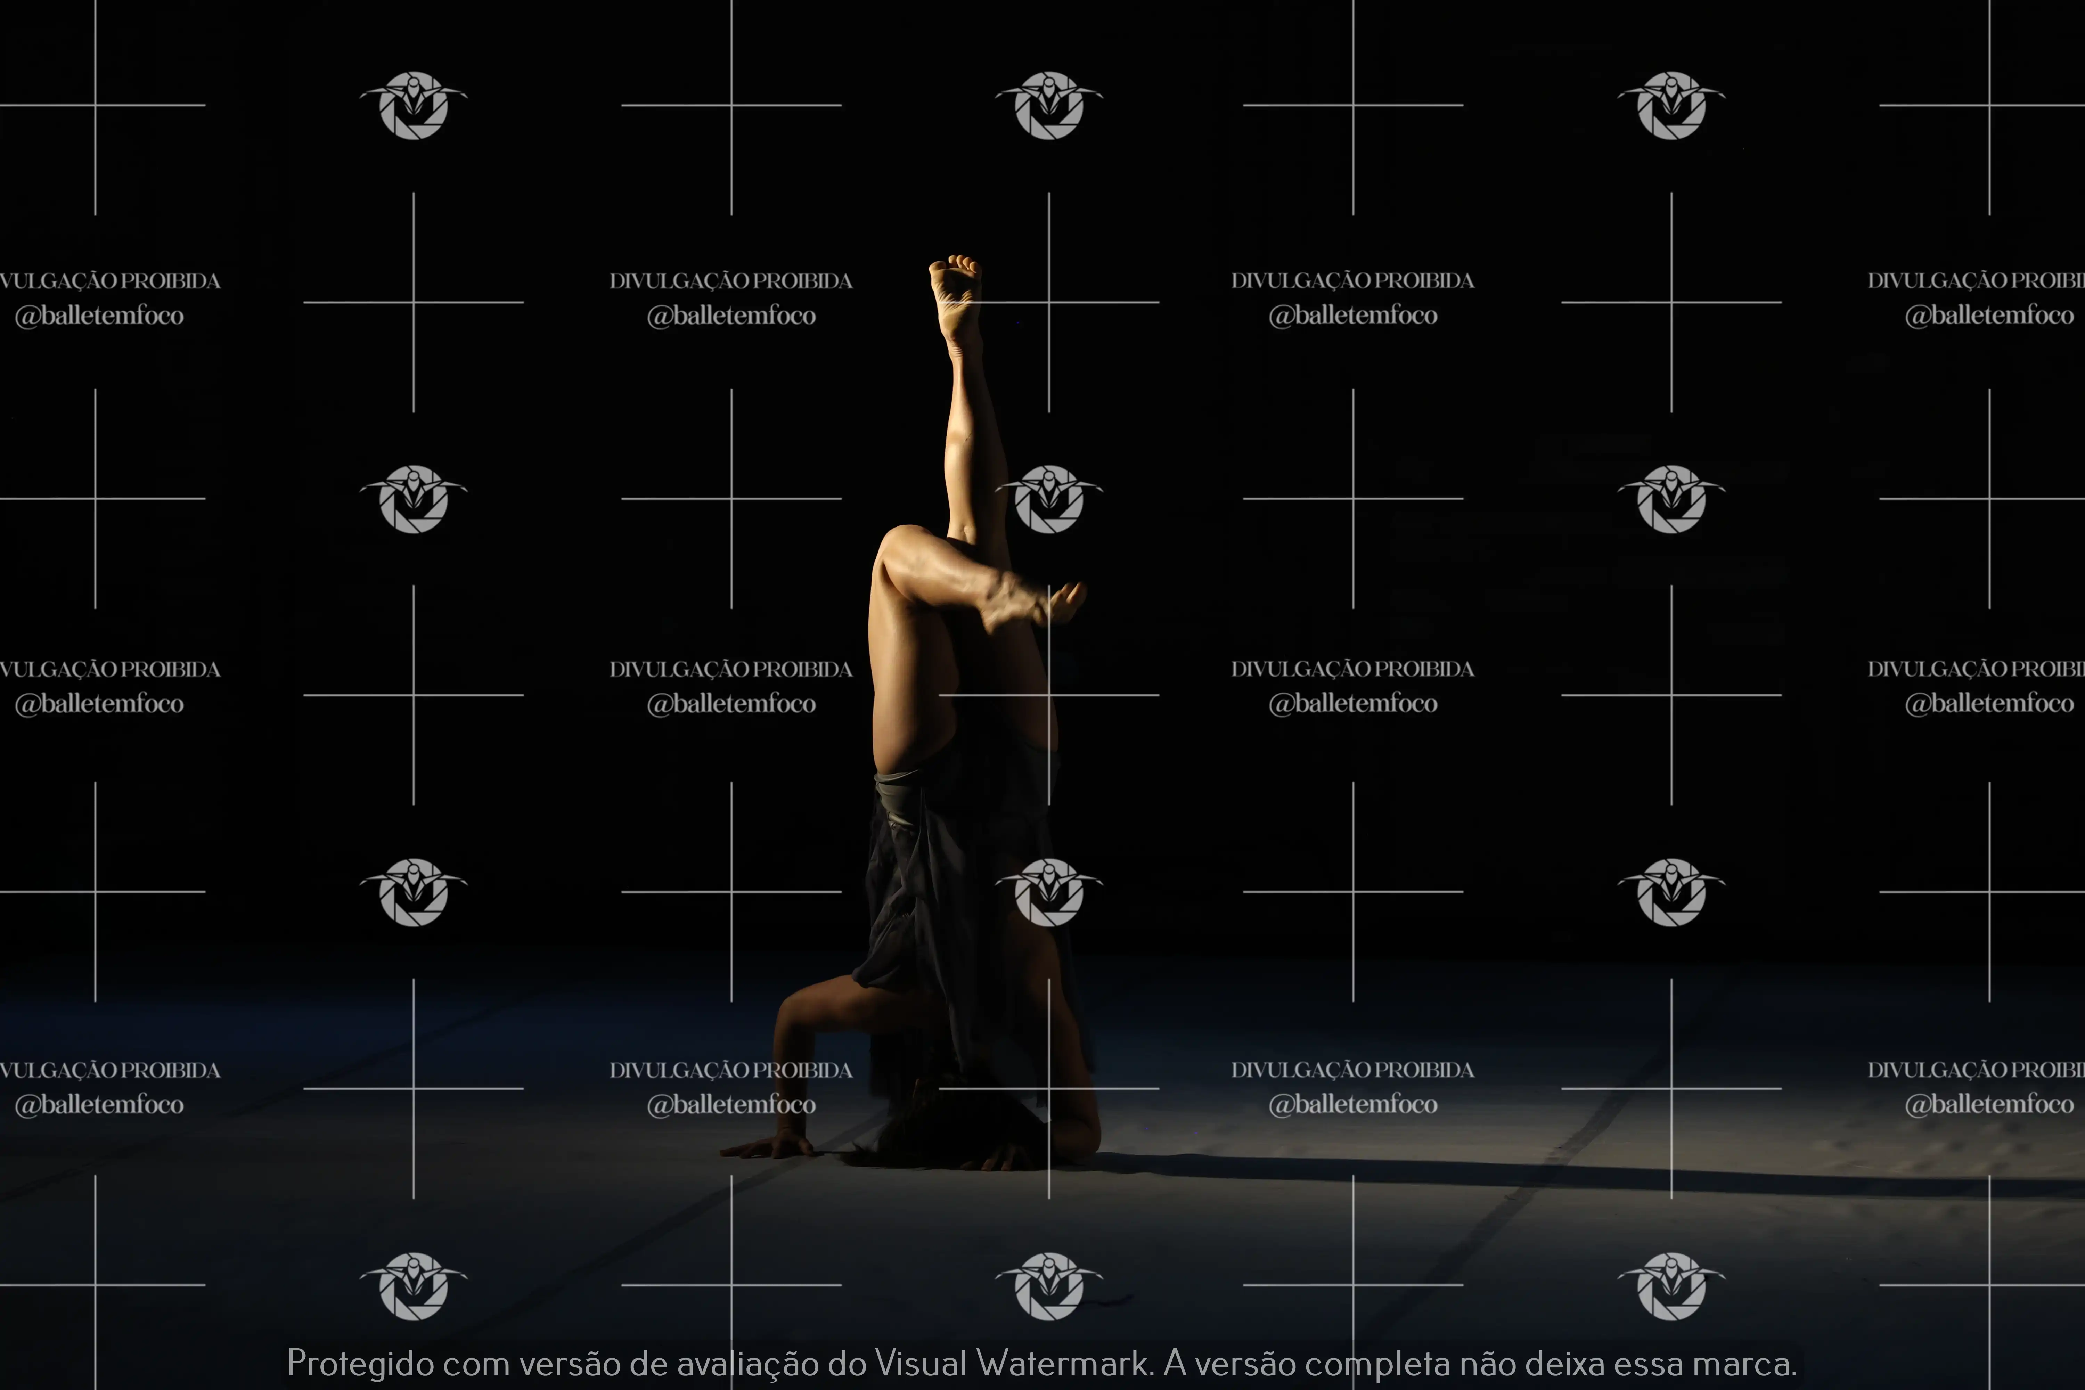2085x1390 pixels.
Task: Click the bottom-right camera logo on floor
Action: [1671, 1286]
